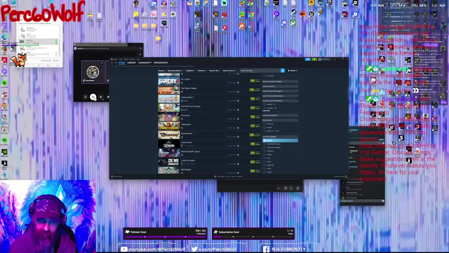This screenshot has width=449, height=253.
Task: Open Among Us game thumbnail
Action: pyautogui.click(x=169, y=117)
